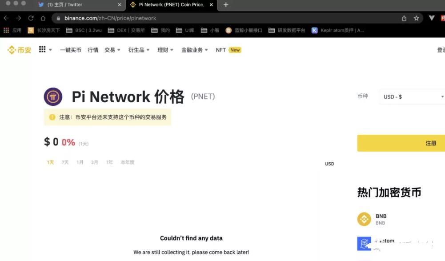Open the 应用 apps bookmark

(12, 30)
